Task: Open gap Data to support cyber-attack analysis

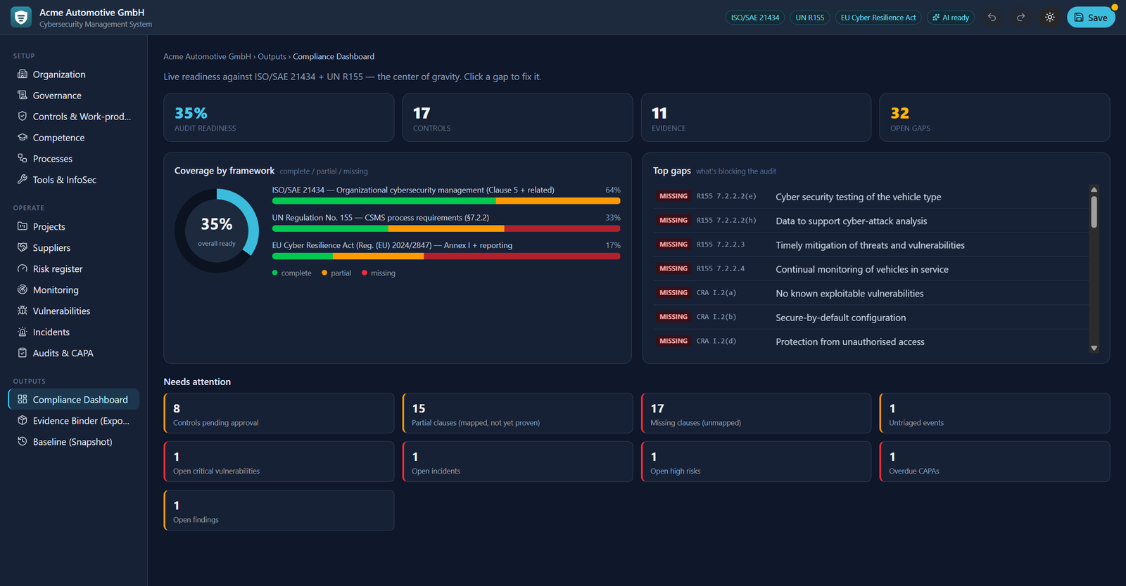Action: [x=871, y=221]
